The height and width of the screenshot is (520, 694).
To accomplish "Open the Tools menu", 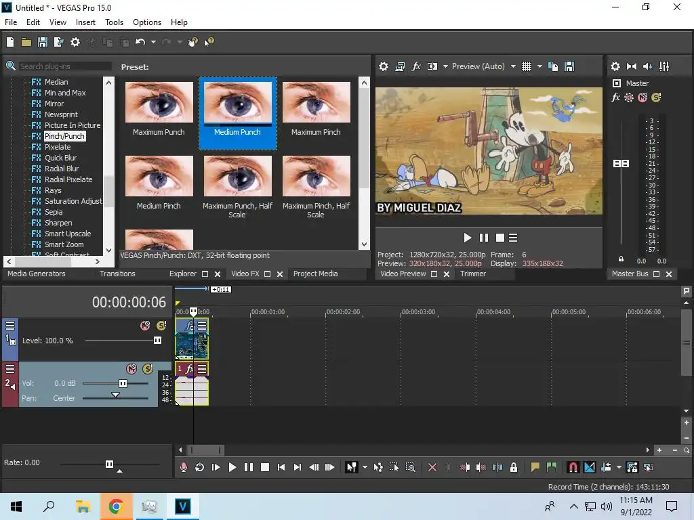I will coord(114,22).
